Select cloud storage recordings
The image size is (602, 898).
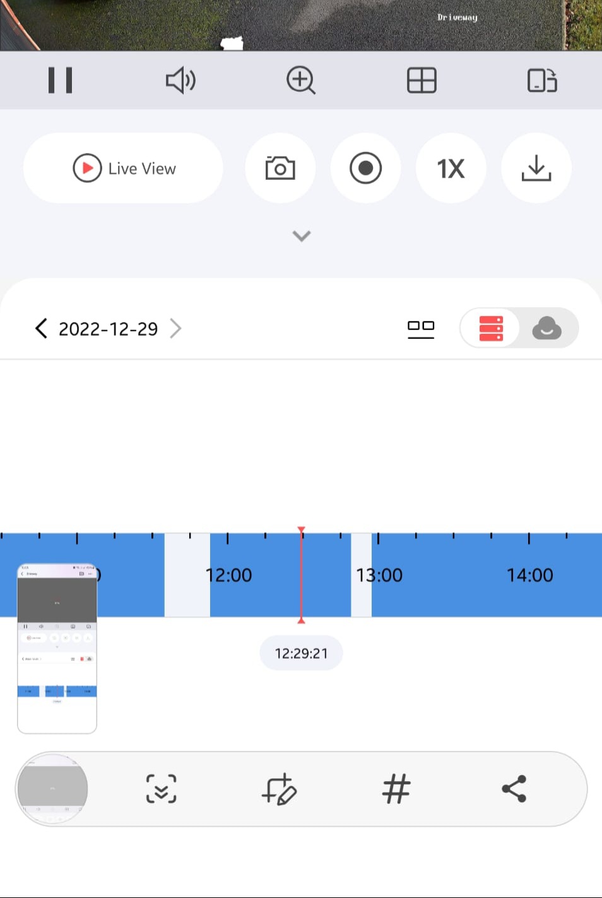click(x=546, y=328)
